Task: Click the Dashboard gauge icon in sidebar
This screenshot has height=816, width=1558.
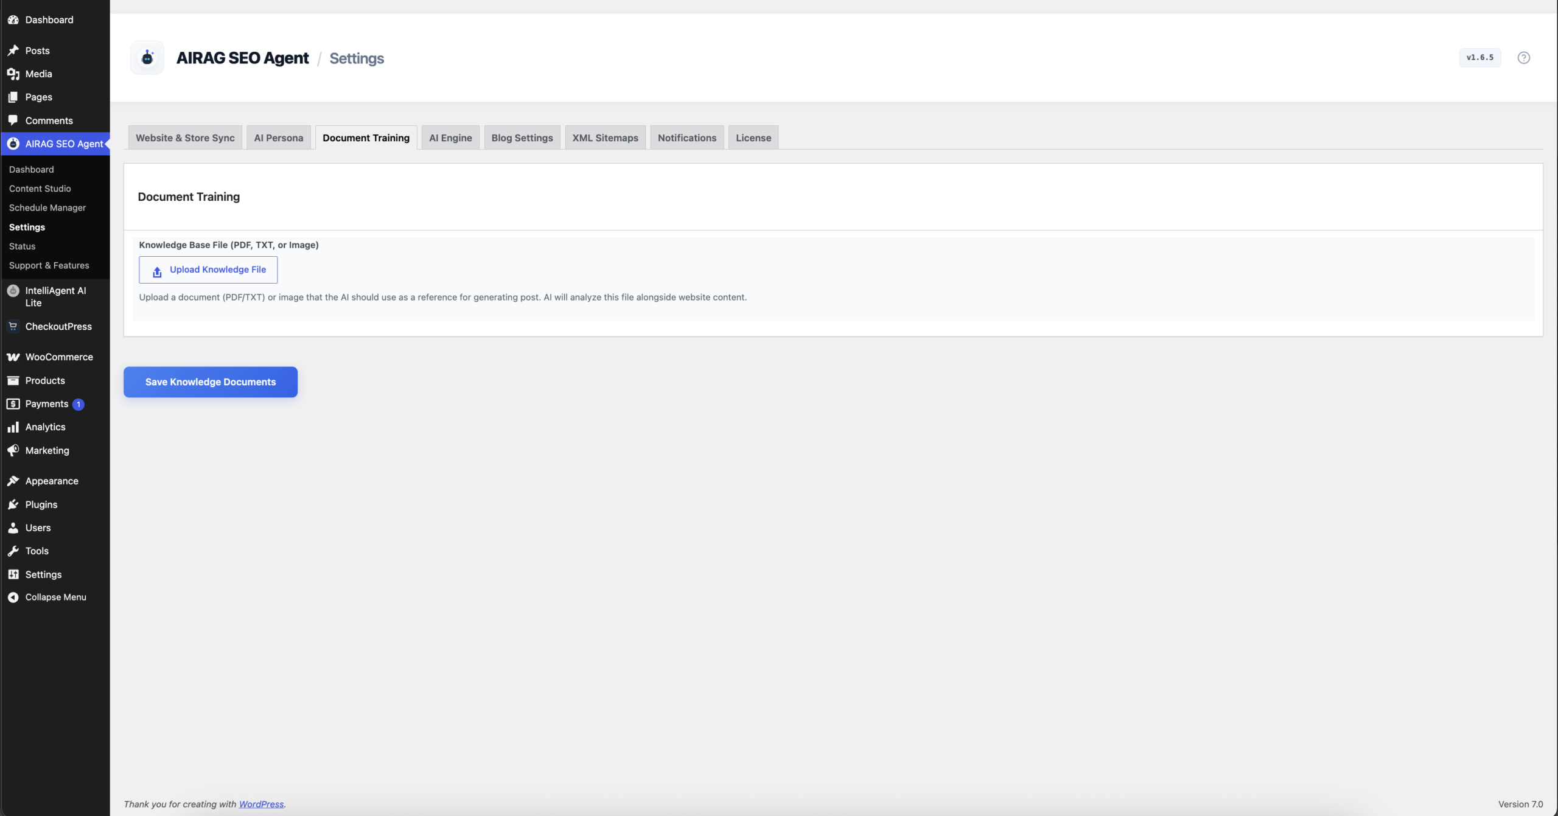Action: point(13,20)
